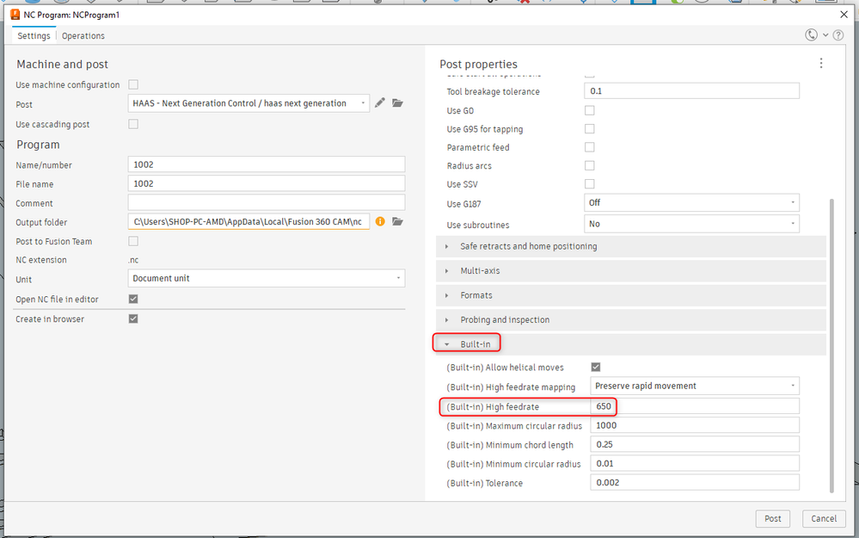Select the Settings tab

(x=34, y=35)
